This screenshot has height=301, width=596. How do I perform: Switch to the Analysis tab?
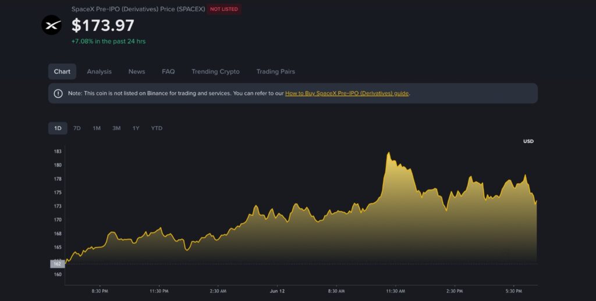[x=99, y=71]
